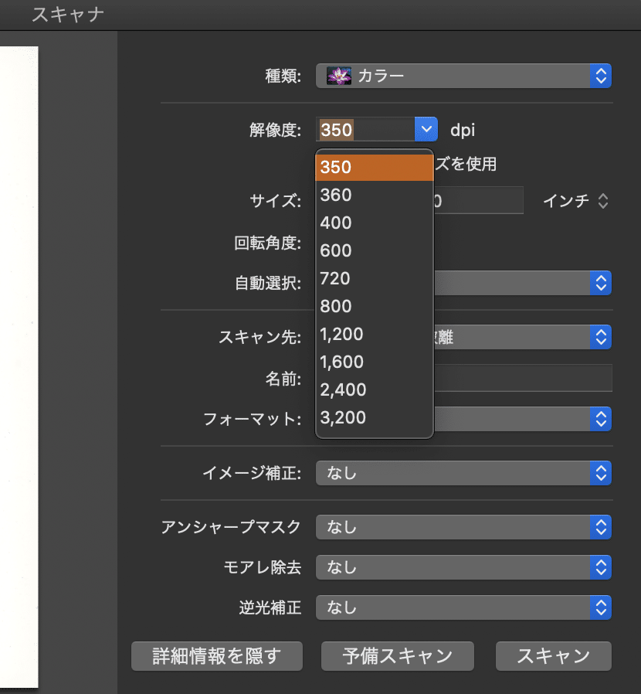The height and width of the screenshot is (694, 641).
Task: Click the arrows icon on フォーマット popup
Action: point(601,419)
